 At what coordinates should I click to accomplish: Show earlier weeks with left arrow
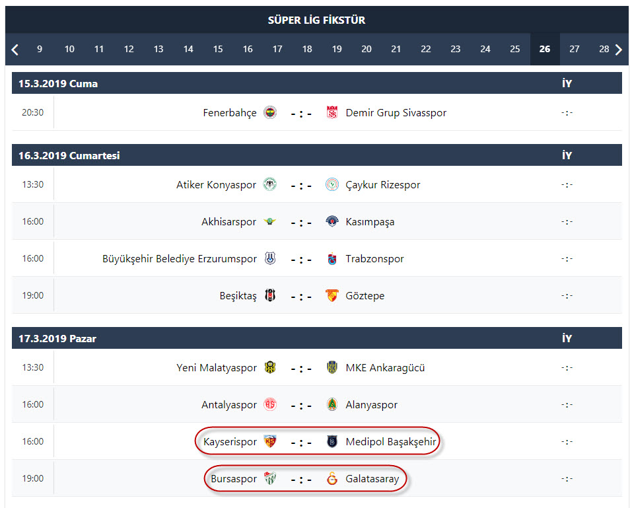pos(15,50)
